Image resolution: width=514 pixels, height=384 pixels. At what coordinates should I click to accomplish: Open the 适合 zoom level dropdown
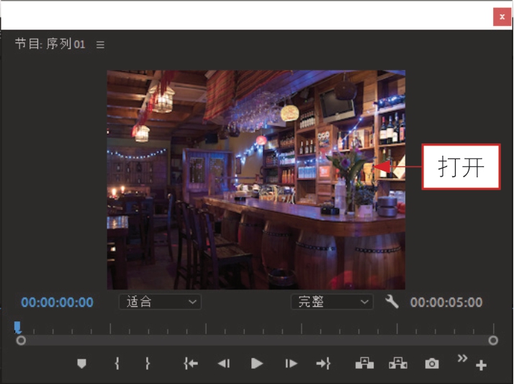[x=160, y=302]
